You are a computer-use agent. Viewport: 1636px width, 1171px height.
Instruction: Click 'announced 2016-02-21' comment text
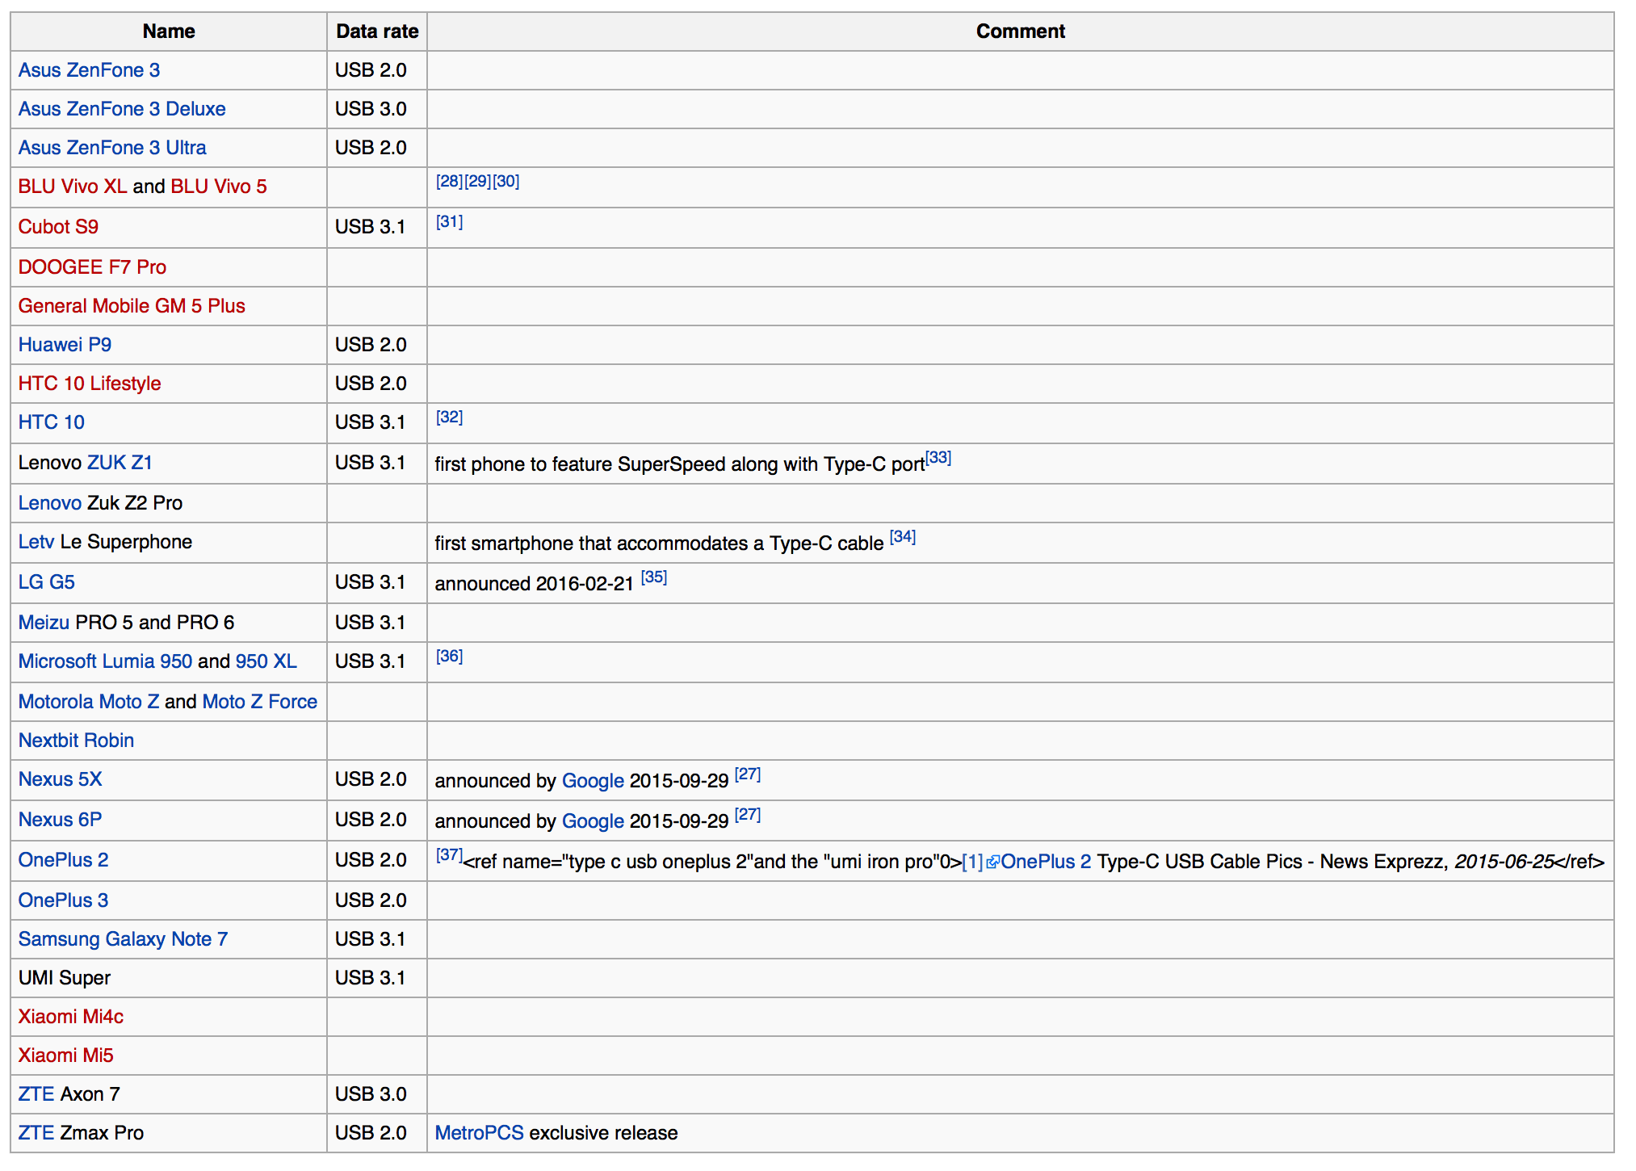[x=535, y=584]
